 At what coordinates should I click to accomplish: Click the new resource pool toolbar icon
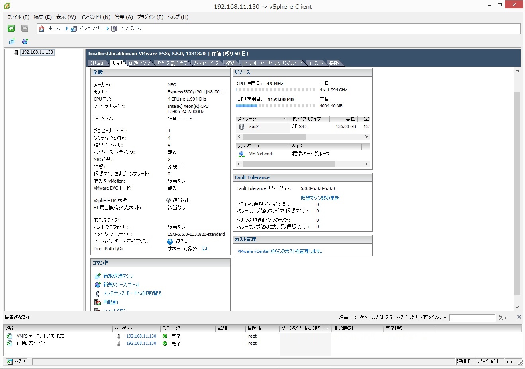(x=25, y=41)
